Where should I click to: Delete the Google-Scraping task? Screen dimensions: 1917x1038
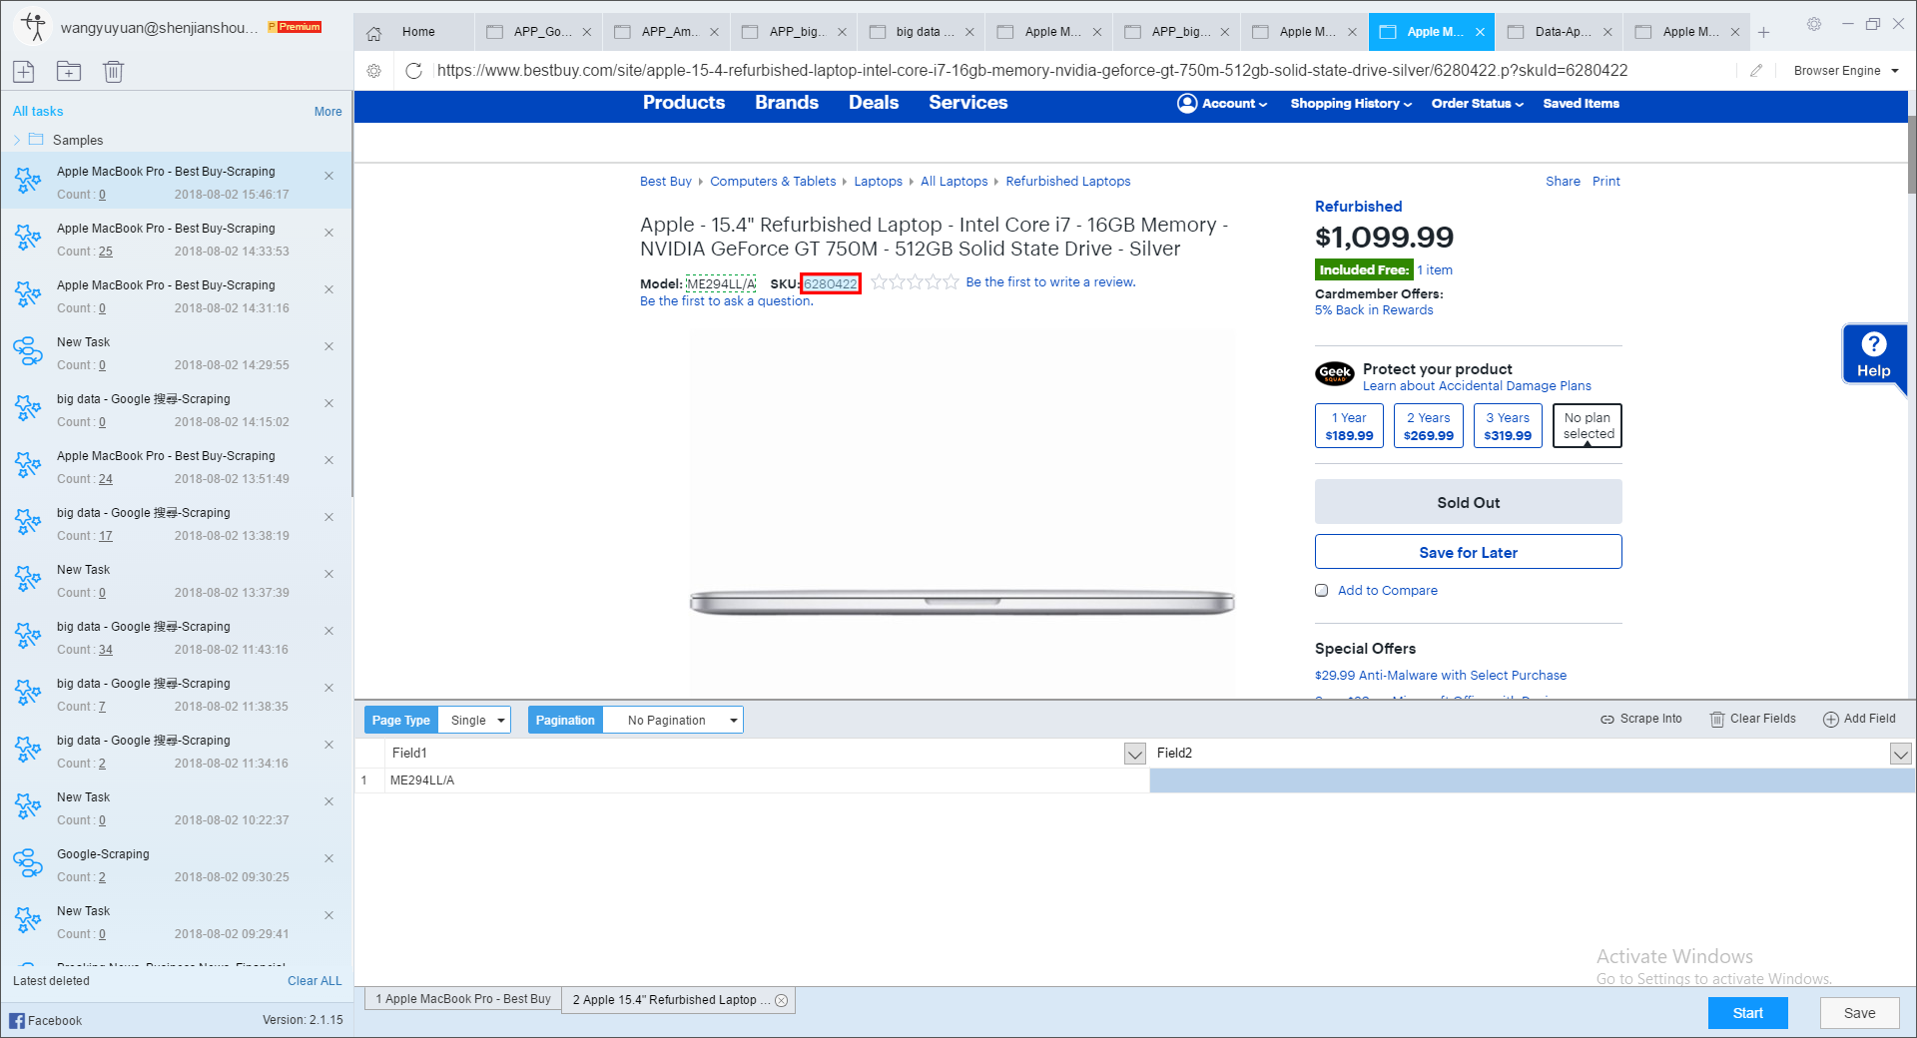tap(328, 858)
